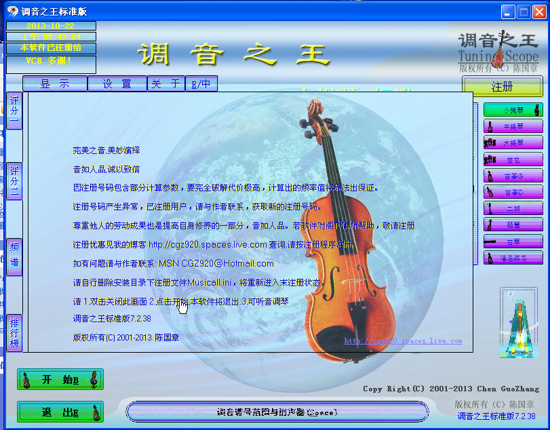Viewport: 550px width, 430px height.
Task: Select the 琵琶 (pipa) instrument
Action: 513,226
